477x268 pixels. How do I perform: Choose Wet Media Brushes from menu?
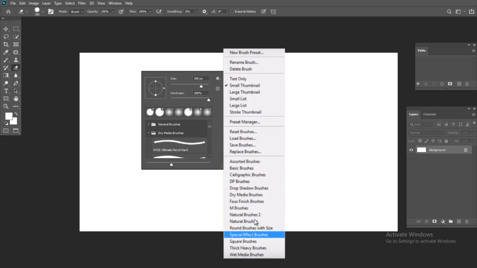pyautogui.click(x=254, y=255)
